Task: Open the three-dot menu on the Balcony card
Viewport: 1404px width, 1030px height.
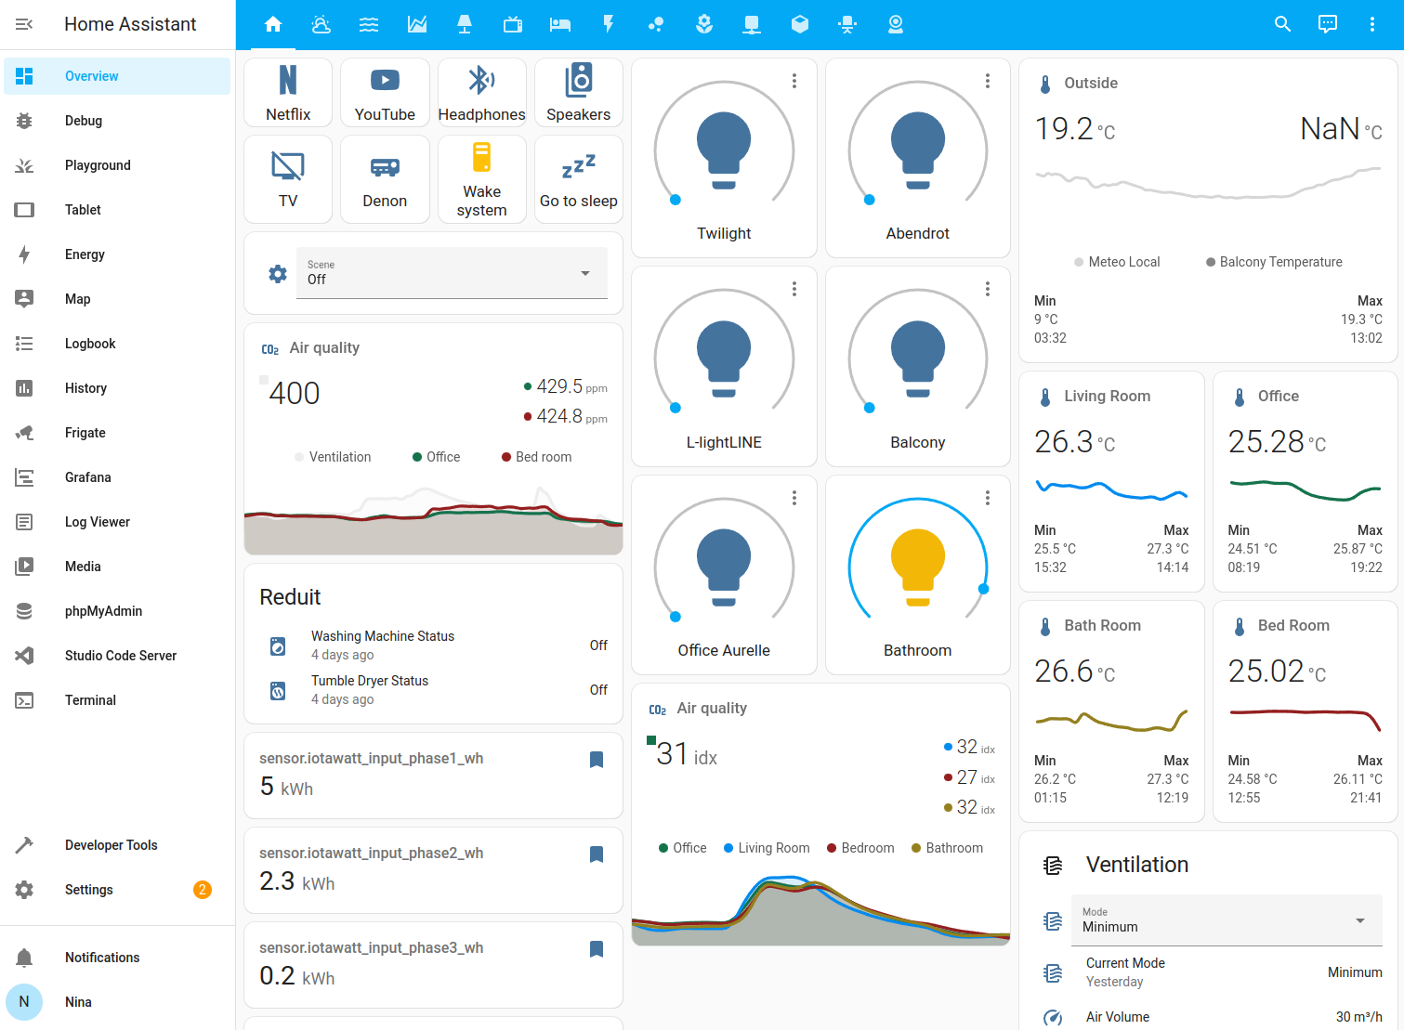Action: (x=987, y=289)
